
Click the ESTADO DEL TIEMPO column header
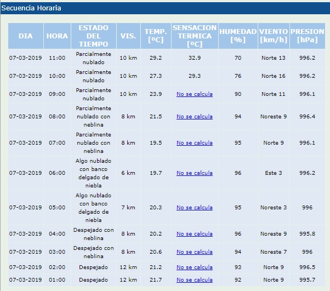coord(93,36)
